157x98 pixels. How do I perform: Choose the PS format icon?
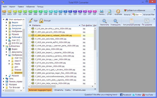65,12
